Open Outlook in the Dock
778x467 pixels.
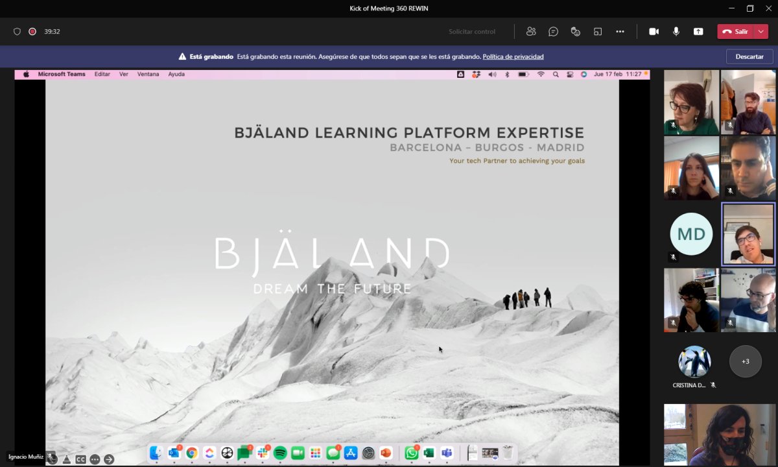[174, 453]
